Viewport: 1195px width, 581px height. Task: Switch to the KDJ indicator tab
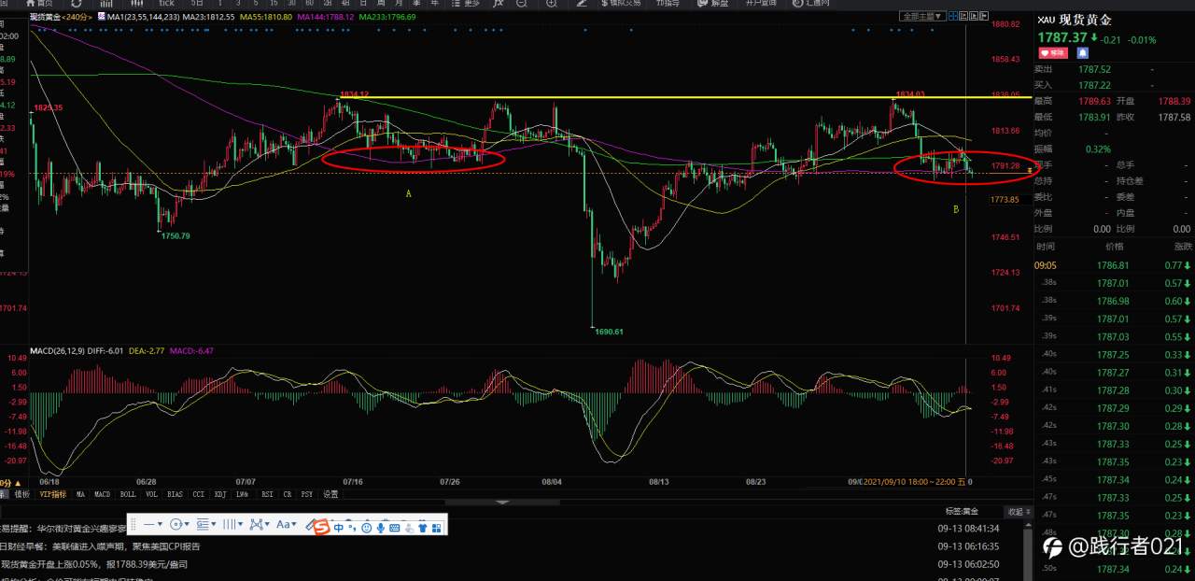tap(220, 494)
